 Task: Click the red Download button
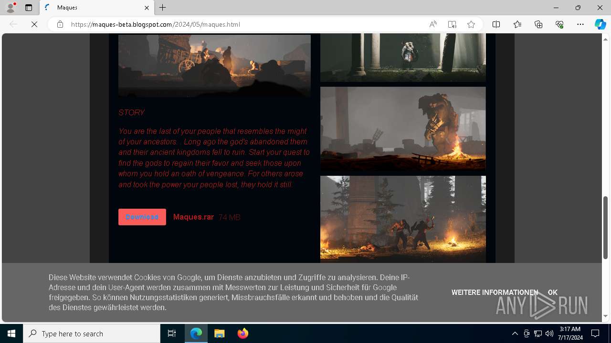(x=142, y=217)
